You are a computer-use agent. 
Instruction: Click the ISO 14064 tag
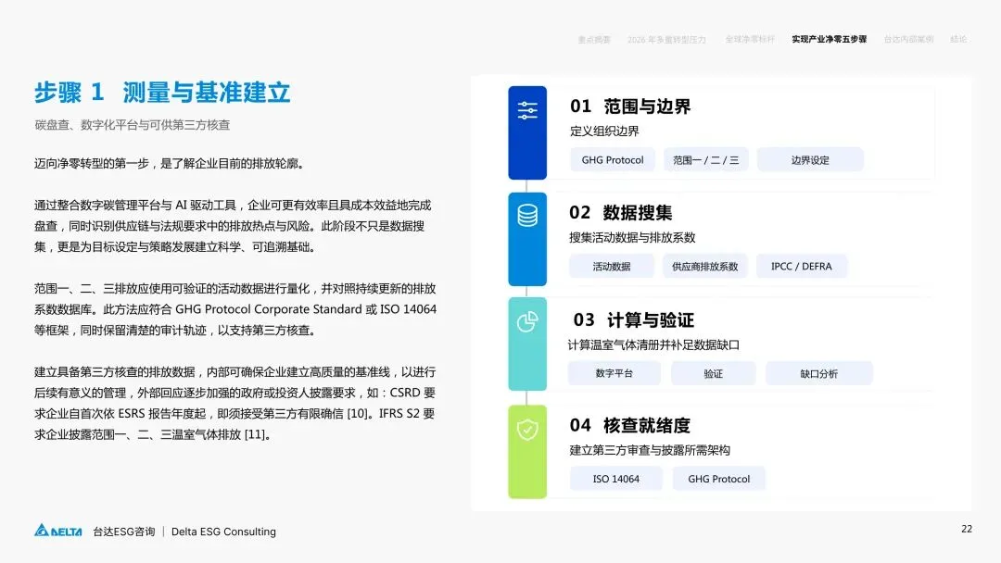pyautogui.click(x=616, y=479)
